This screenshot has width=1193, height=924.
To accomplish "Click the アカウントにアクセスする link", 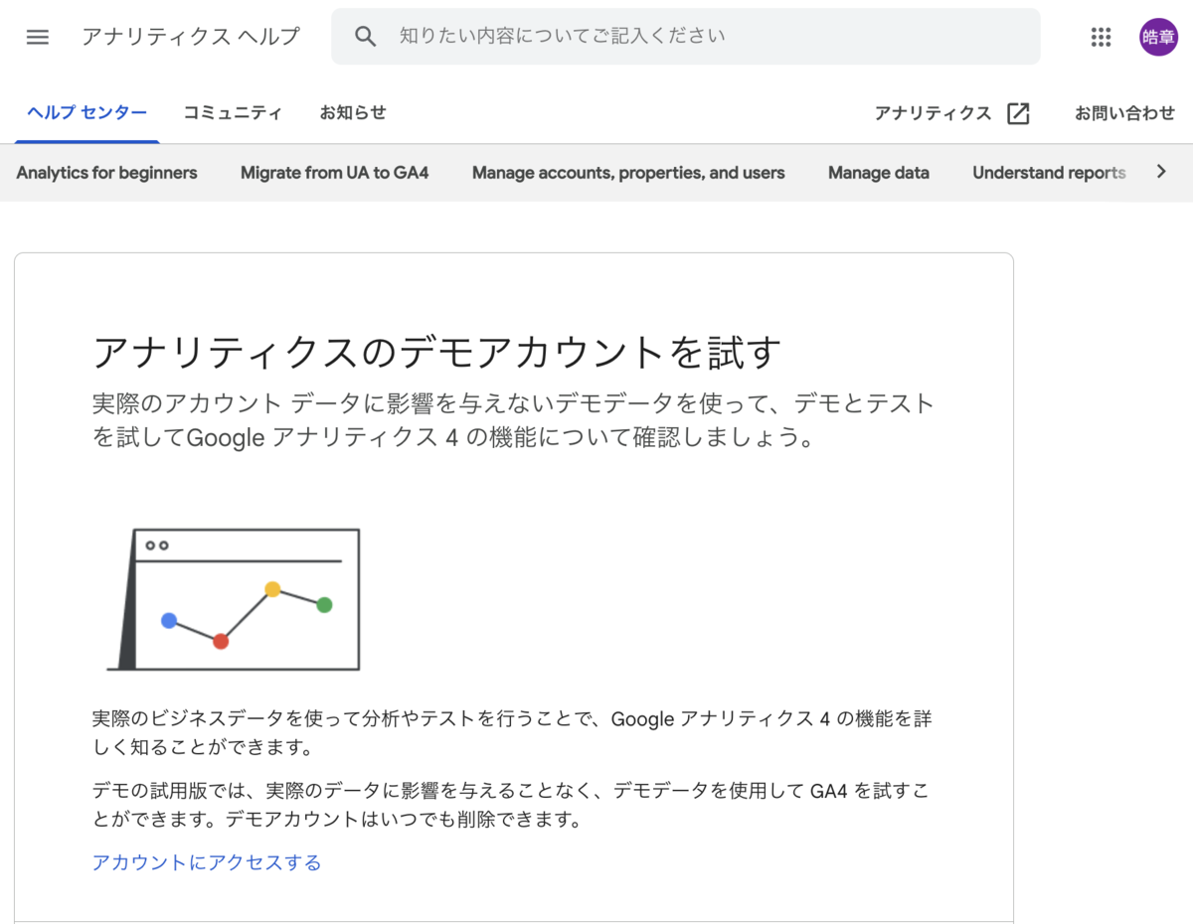I will [207, 862].
